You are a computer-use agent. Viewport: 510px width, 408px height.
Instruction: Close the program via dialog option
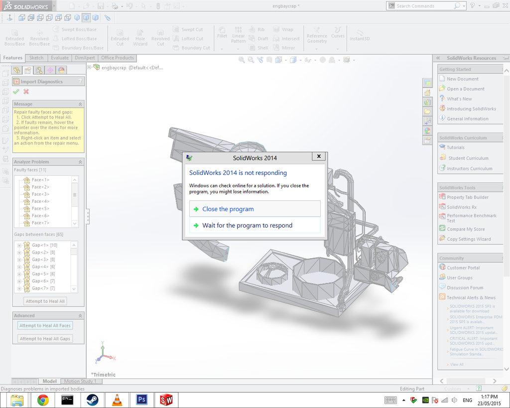click(x=255, y=209)
